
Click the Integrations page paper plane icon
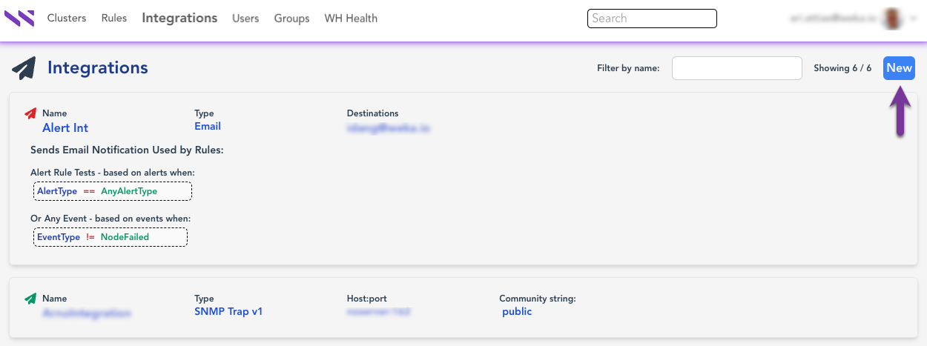coord(24,68)
